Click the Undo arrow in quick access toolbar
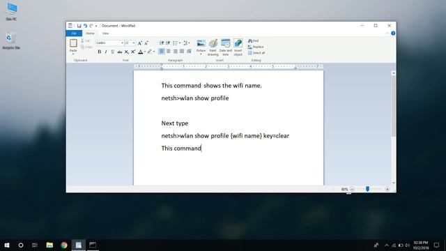 click(x=85, y=26)
